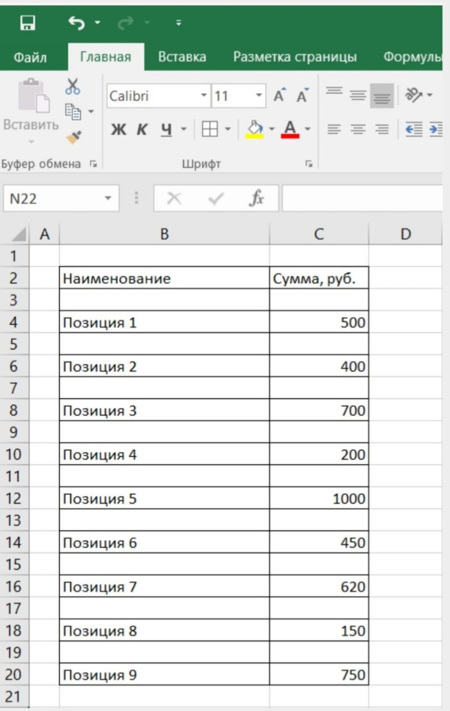Toggle bottom vertical alignment
The width and height of the screenshot is (450, 711).
pyautogui.click(x=382, y=95)
